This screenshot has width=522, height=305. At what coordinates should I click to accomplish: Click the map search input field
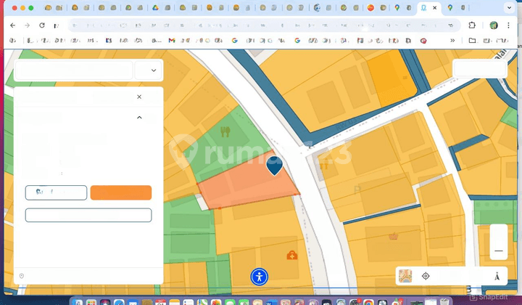pos(73,70)
